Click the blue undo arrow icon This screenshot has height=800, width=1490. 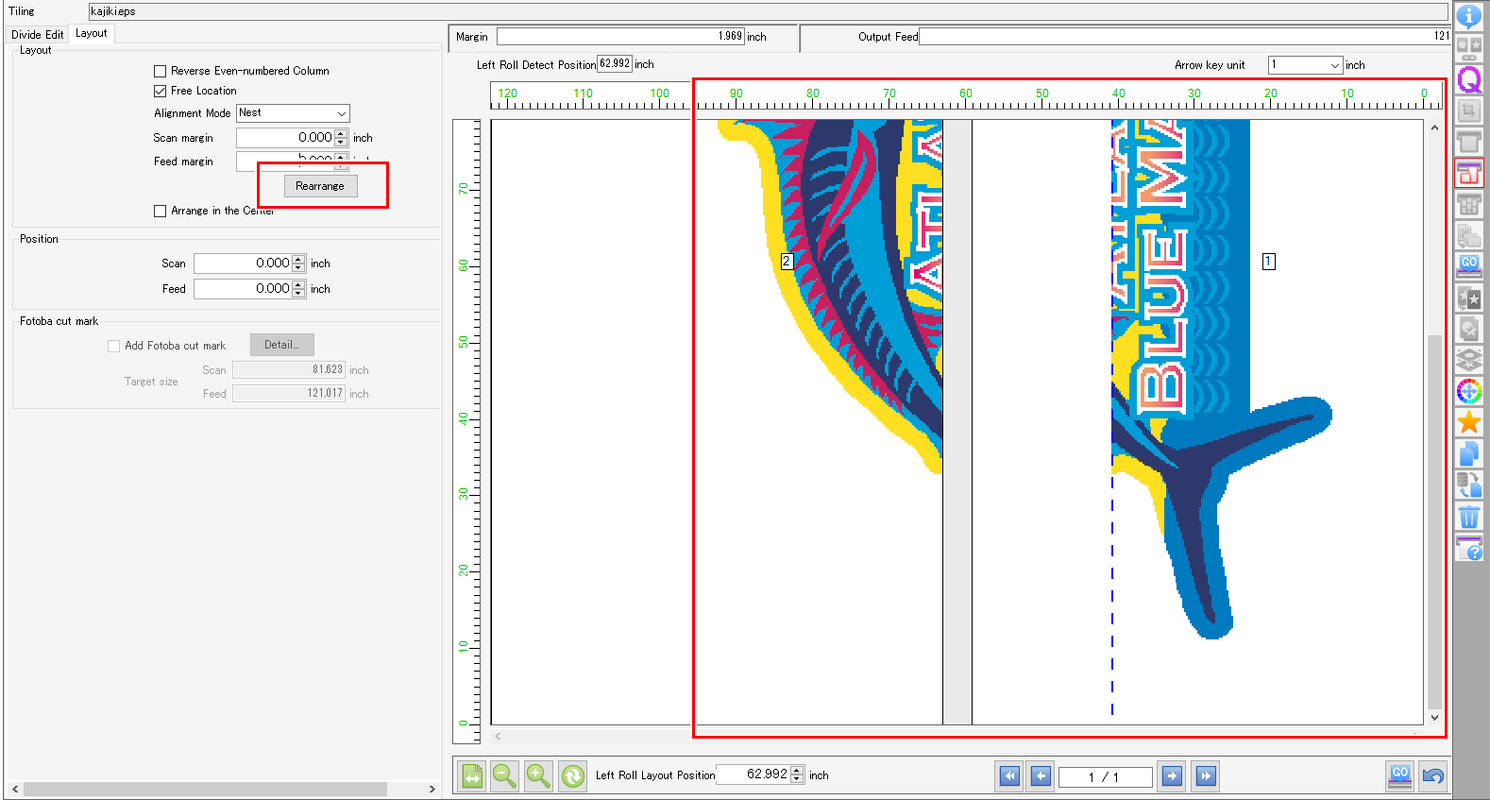(1432, 775)
